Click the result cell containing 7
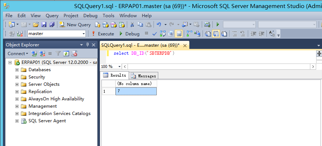This screenshot has height=146, width=322. tap(136, 91)
